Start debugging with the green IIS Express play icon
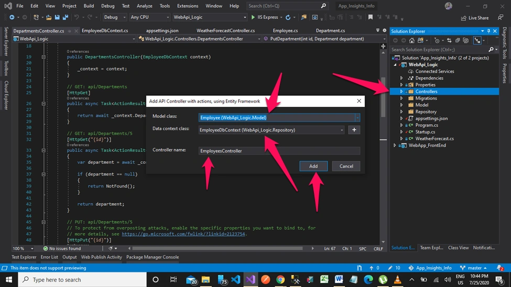Image resolution: width=511 pixels, height=287 pixels. click(x=253, y=17)
